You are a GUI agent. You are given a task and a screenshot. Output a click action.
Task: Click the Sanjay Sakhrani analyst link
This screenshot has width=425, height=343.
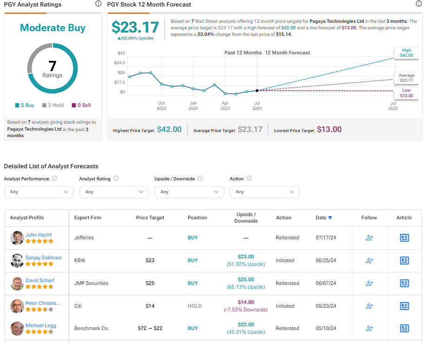point(43,257)
